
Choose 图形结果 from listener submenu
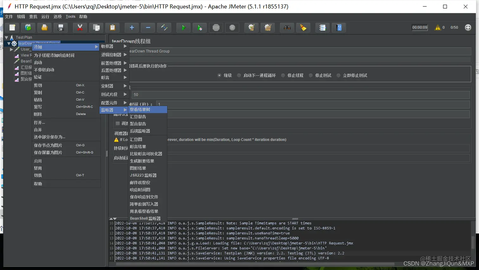click(148, 168)
